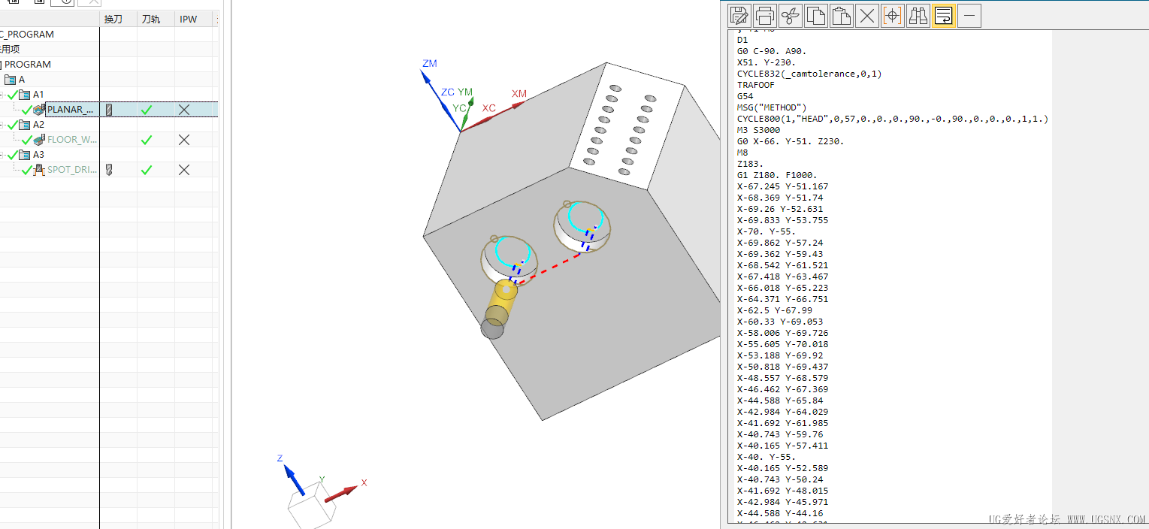Click the IPW column header
Viewport: 1149px width, 529px height.
pyautogui.click(x=188, y=19)
